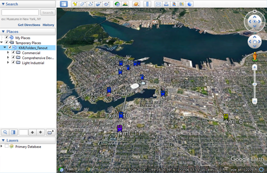Click the kml_9 blue train placemark
Image resolution: width=267 pixels, height=173 pixels.
pyautogui.click(x=109, y=90)
